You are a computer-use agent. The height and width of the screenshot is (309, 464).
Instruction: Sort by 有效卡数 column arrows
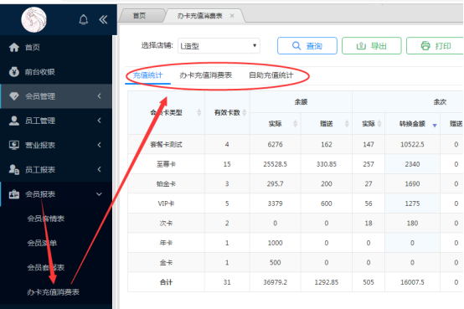(x=245, y=112)
